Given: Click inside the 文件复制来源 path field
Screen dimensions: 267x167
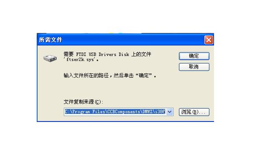Looking at the screenshot, I should (115, 112).
